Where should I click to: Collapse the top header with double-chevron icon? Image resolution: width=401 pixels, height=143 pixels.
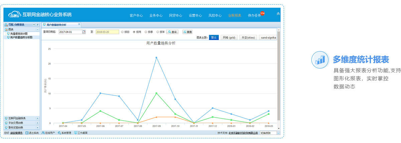pos(278,14)
